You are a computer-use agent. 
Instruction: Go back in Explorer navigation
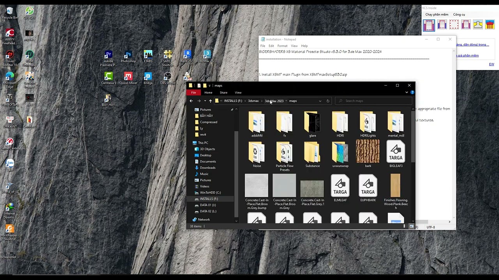click(191, 101)
